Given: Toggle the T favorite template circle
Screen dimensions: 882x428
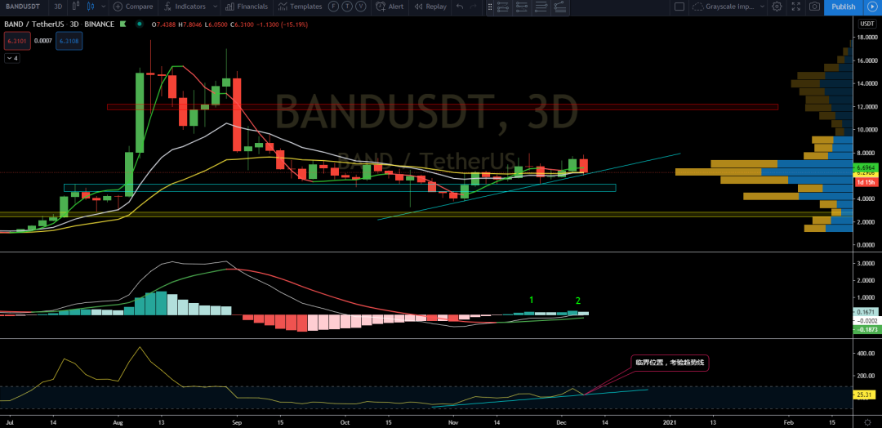Looking at the screenshot, I should click(345, 7).
